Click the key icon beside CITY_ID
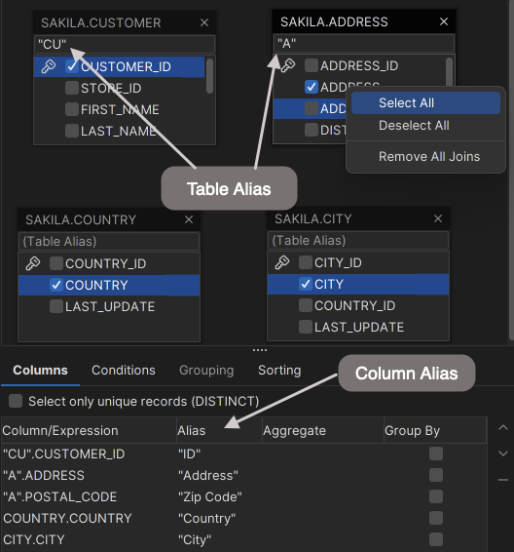 pyautogui.click(x=282, y=262)
